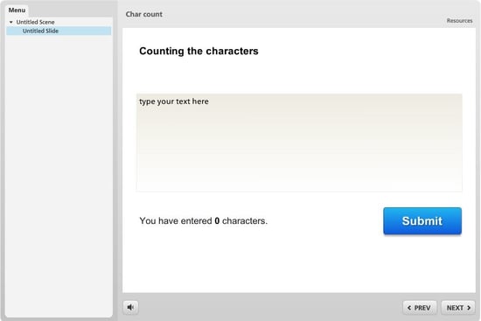Click the blue Submit button
The height and width of the screenshot is (321, 481).
422,221
